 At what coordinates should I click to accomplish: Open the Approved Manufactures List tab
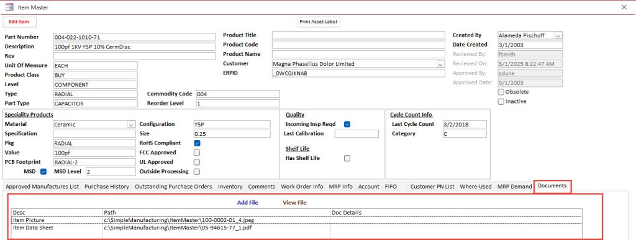coord(42,187)
